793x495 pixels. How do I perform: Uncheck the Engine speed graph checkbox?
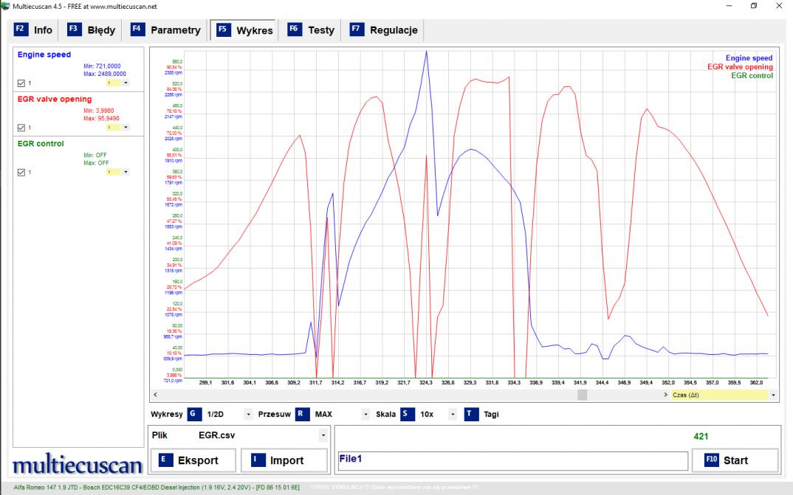tap(21, 83)
